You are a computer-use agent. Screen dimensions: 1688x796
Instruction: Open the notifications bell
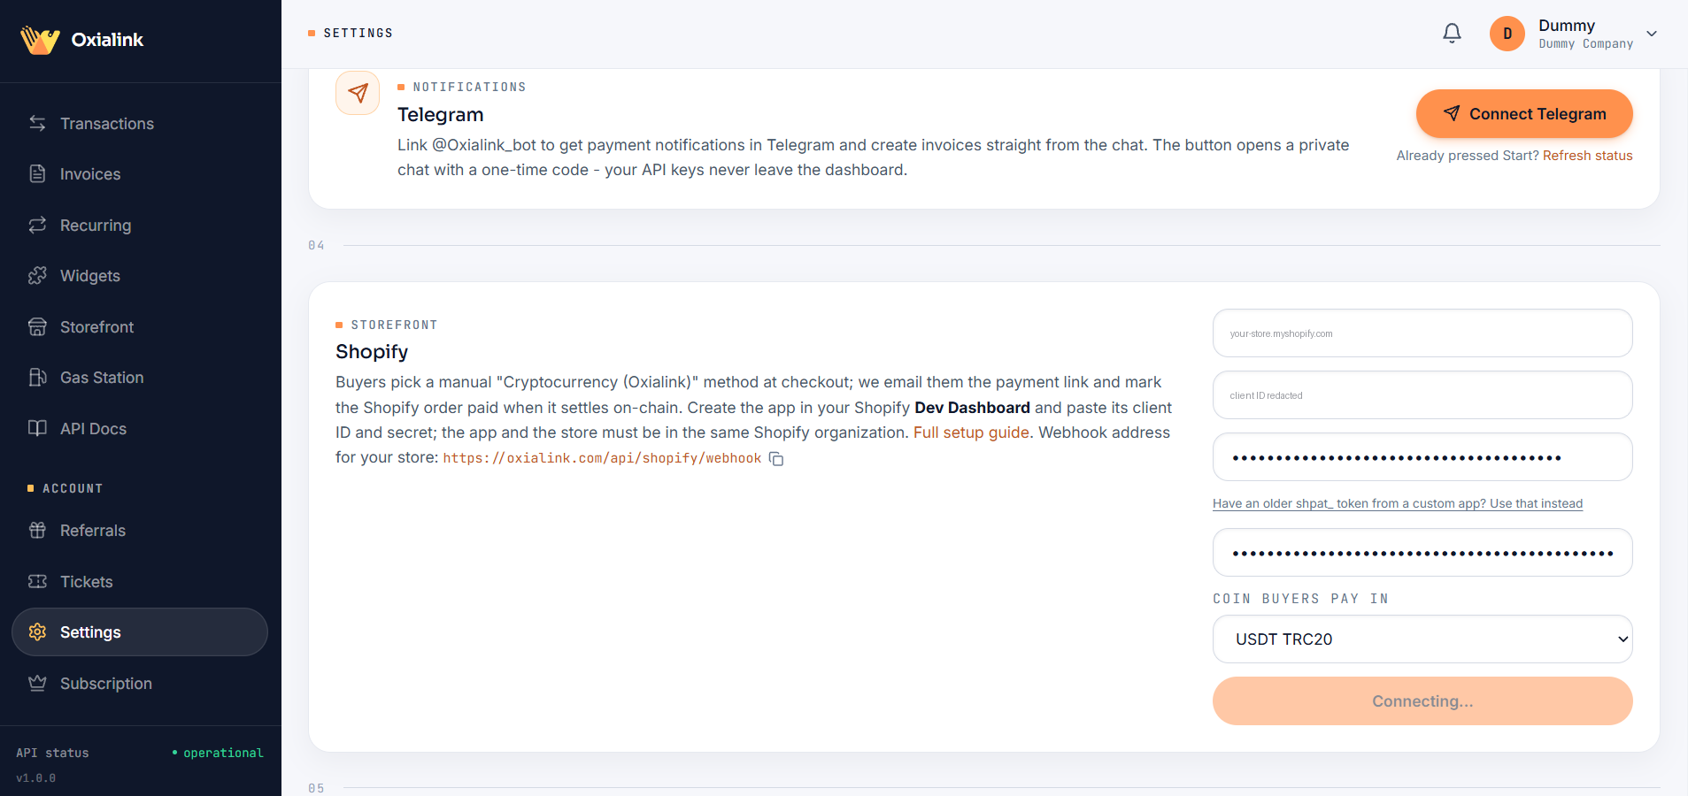point(1452,34)
